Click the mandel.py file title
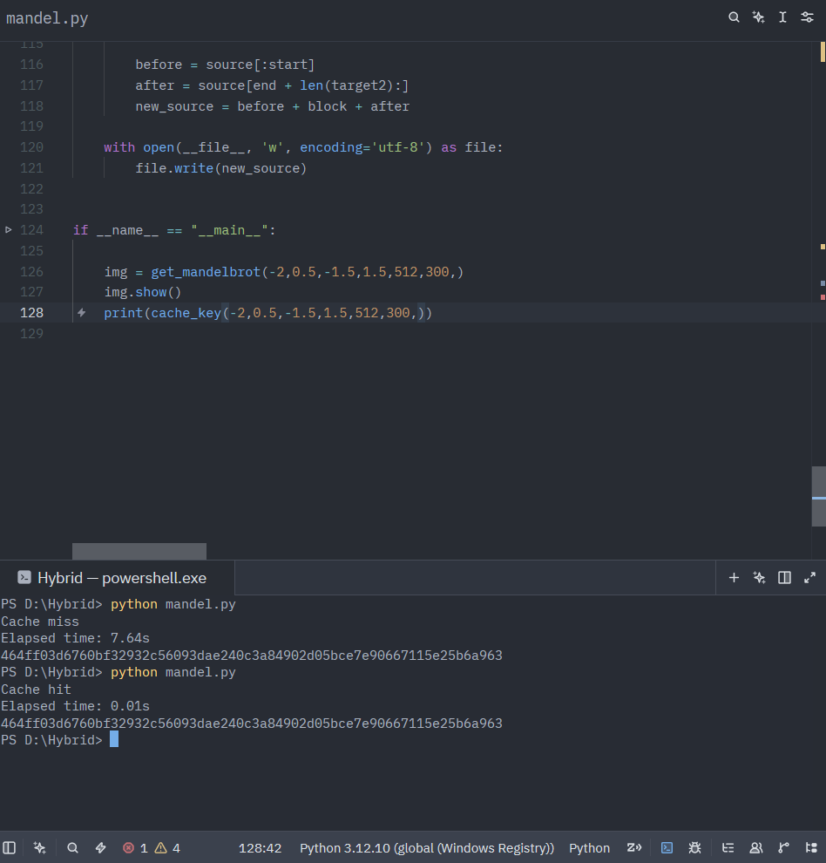The image size is (826, 863). tap(47, 18)
